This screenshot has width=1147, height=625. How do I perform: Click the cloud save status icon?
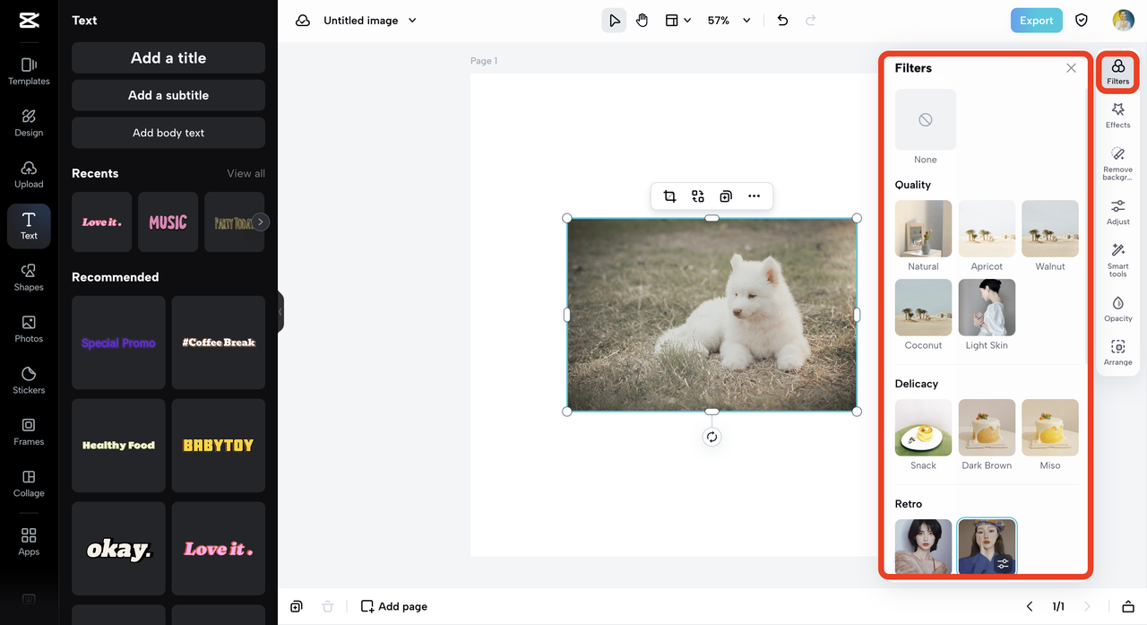point(303,21)
